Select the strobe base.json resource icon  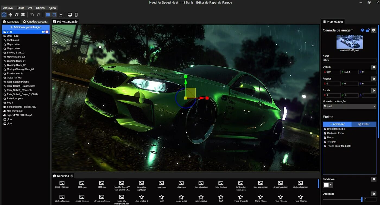click(280, 183)
